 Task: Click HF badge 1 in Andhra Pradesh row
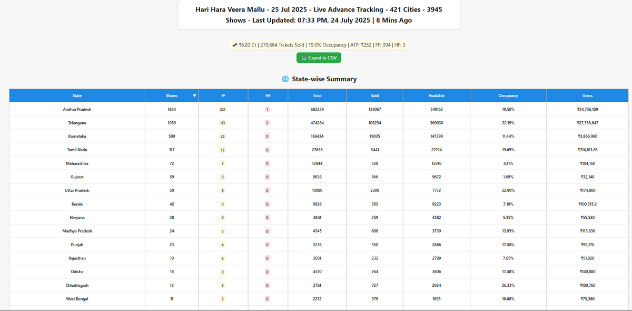pyautogui.click(x=268, y=110)
